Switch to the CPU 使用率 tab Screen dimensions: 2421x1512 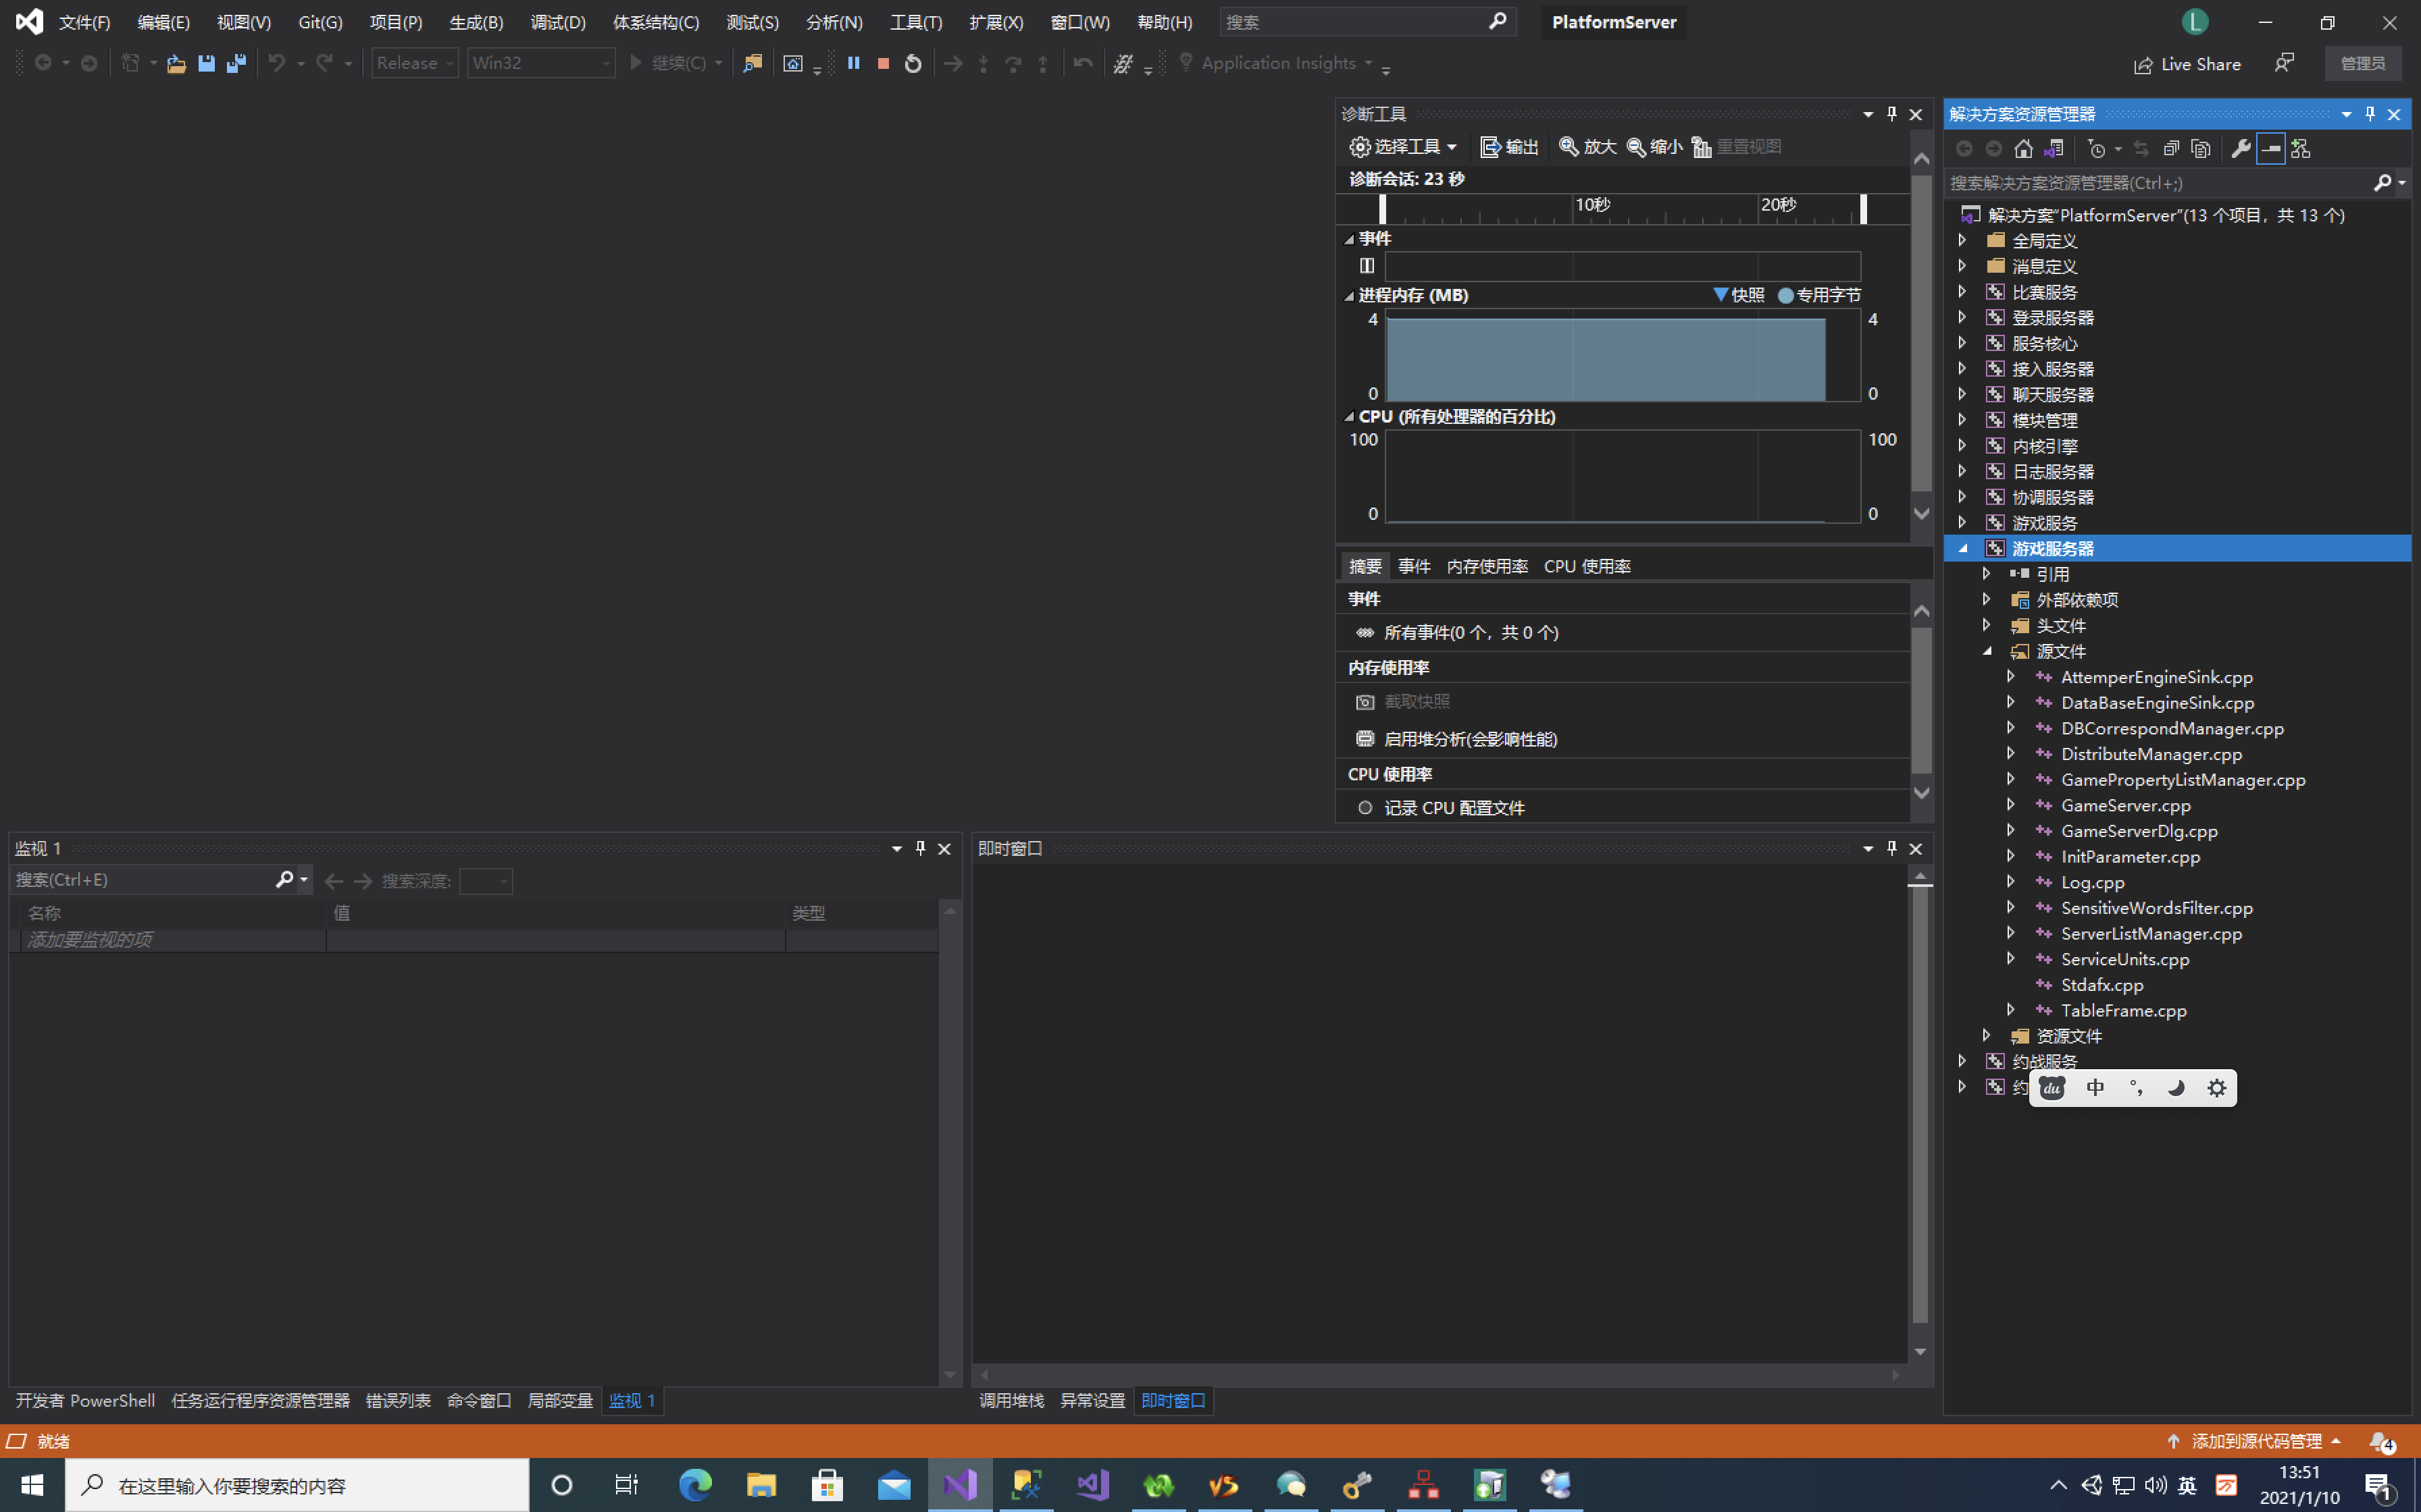click(x=1587, y=566)
